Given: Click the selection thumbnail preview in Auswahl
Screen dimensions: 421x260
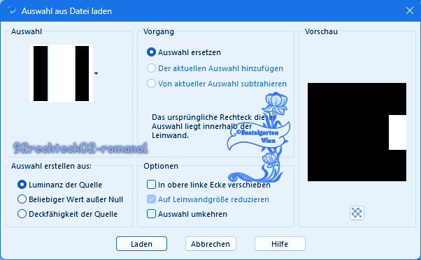Looking at the screenshot, I should point(62,73).
